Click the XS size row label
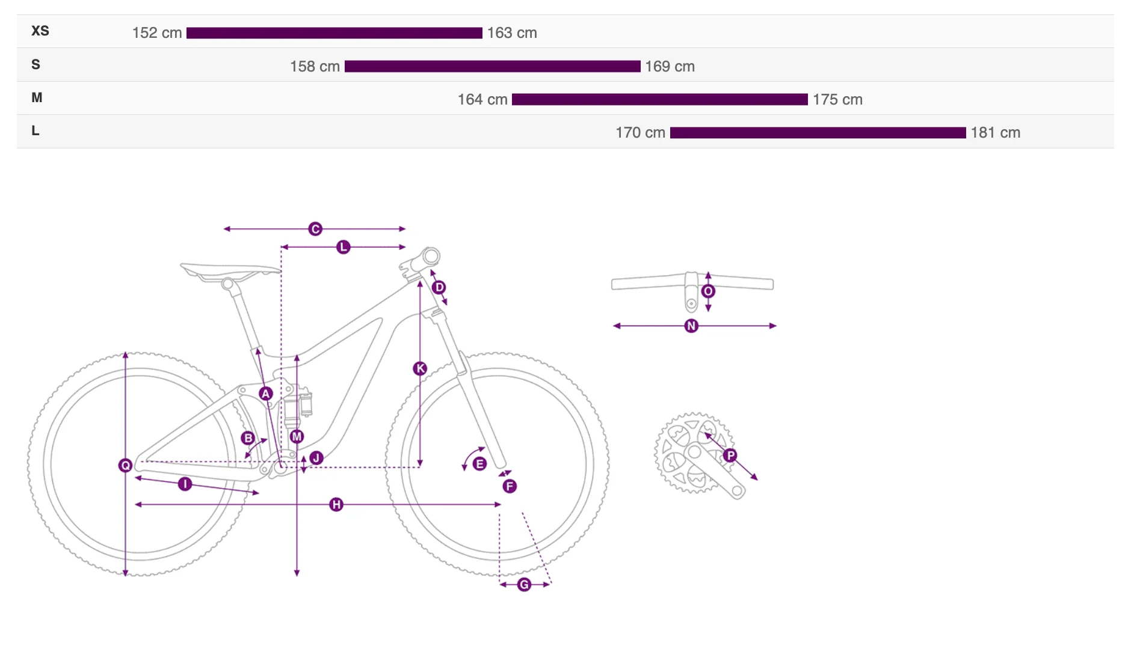Viewport: 1131px width, 649px height. (40, 31)
